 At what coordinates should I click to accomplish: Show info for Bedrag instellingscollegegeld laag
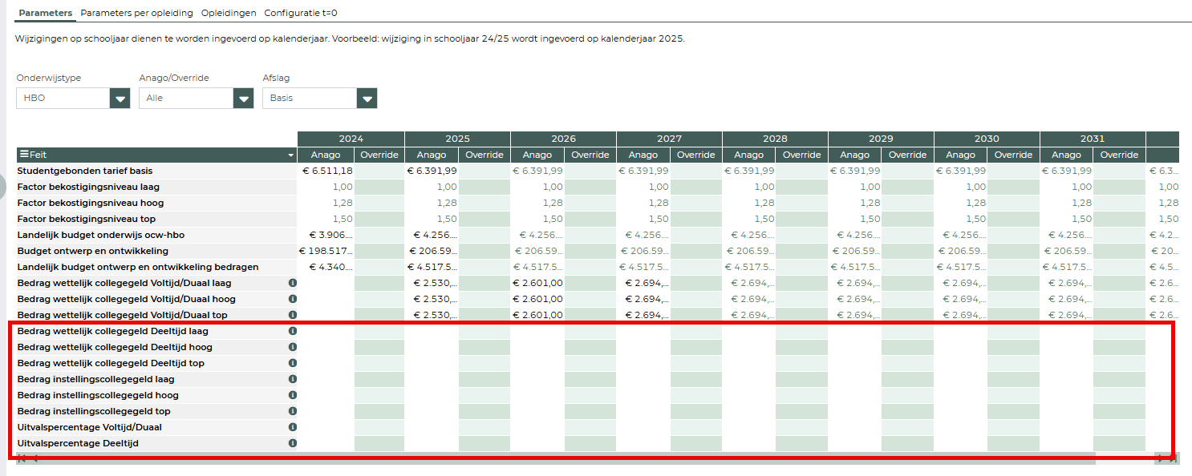[293, 379]
